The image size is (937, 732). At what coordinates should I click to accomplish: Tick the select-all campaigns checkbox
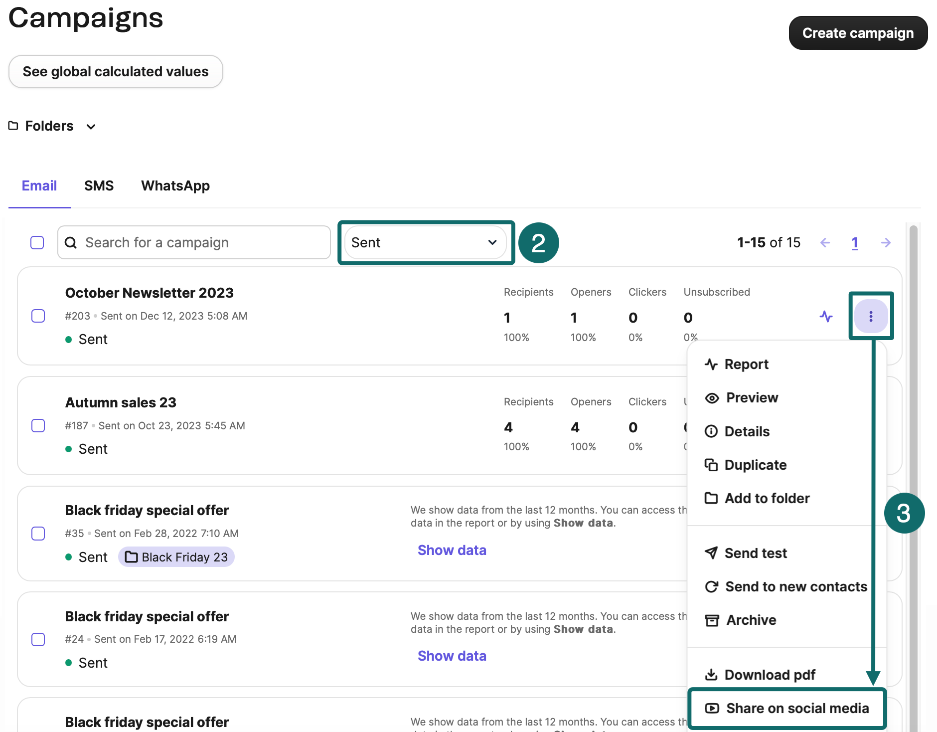point(37,243)
